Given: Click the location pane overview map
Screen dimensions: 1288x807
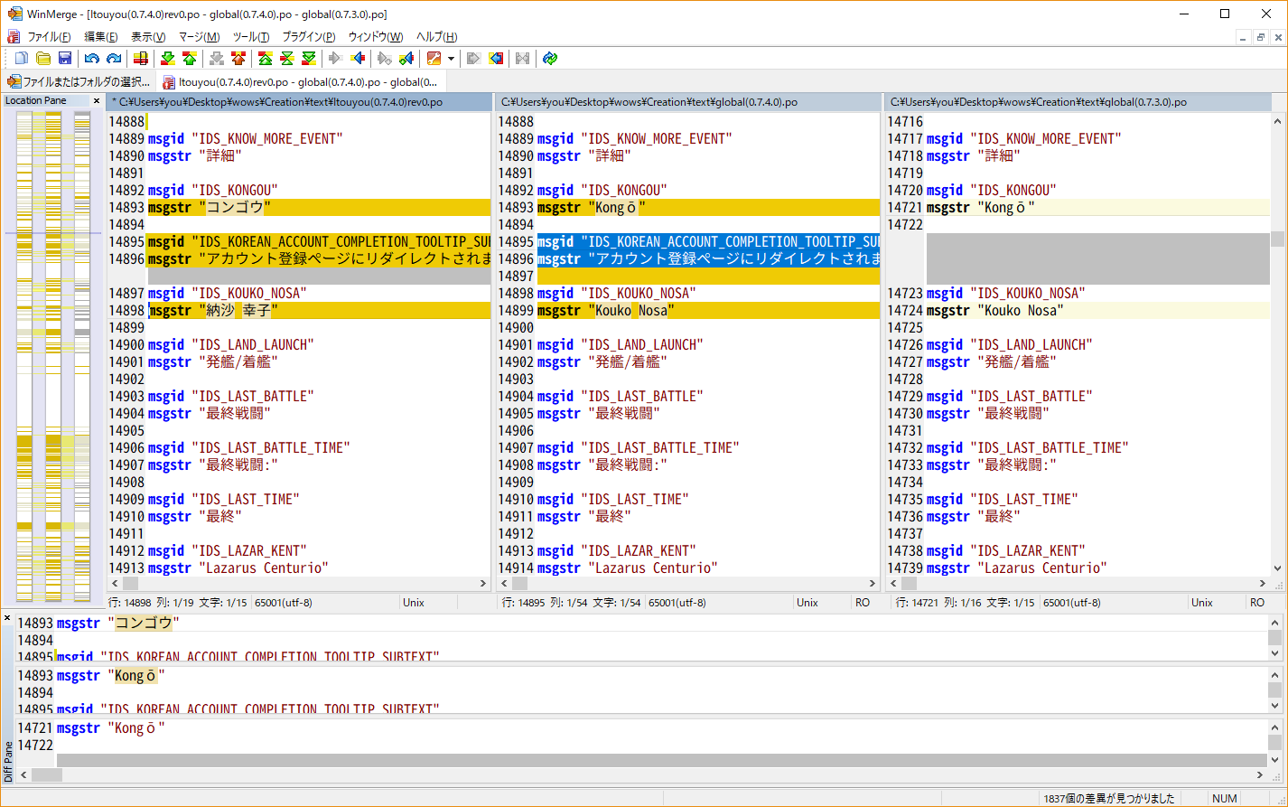Looking at the screenshot, I should pyautogui.click(x=53, y=356).
